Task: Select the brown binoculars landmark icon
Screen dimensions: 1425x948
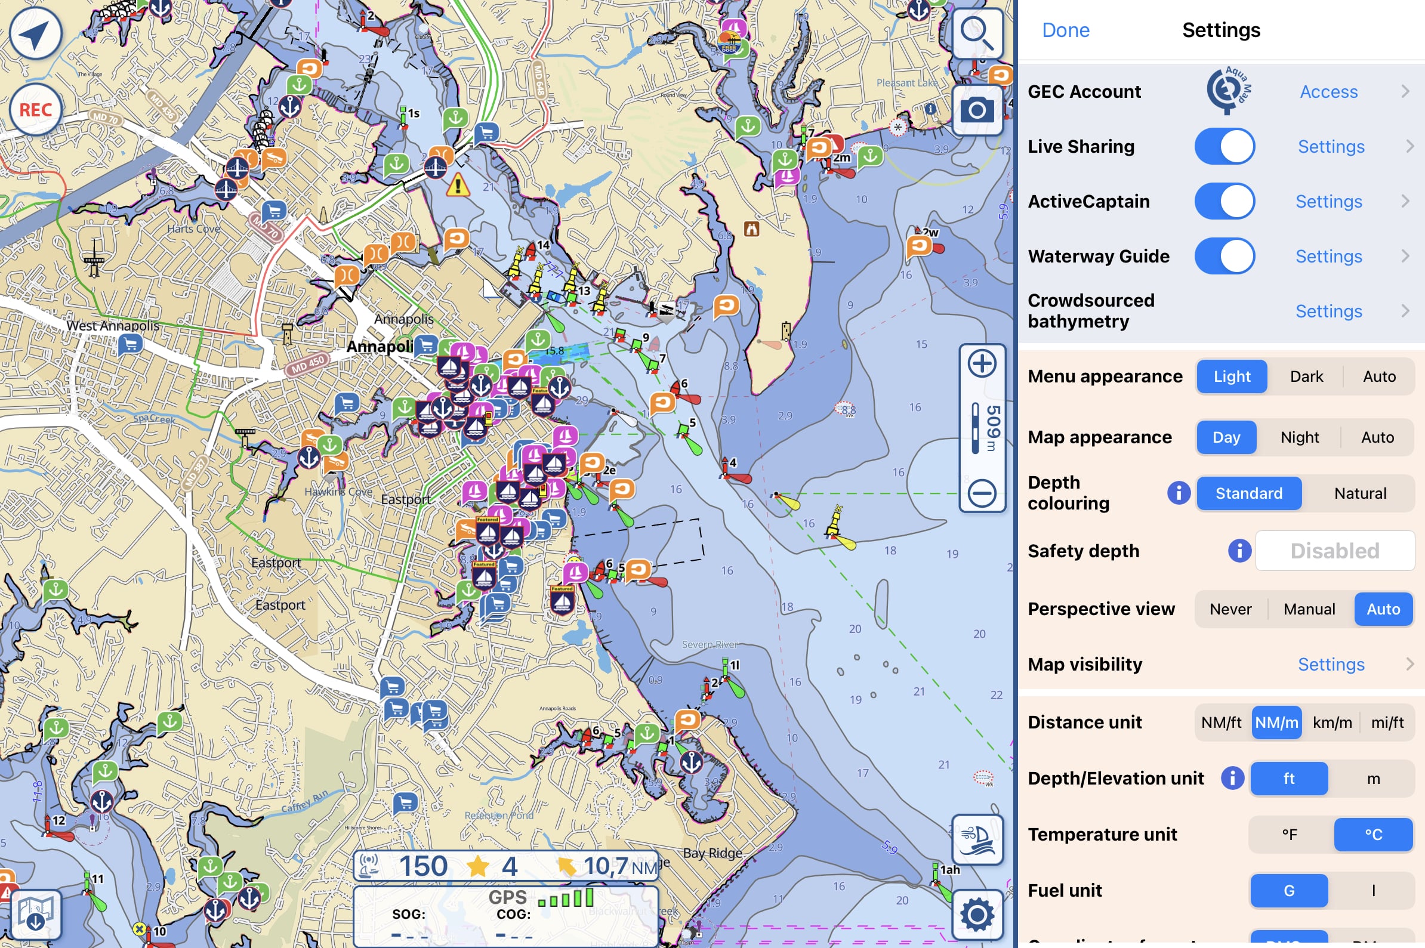Action: 751,229
